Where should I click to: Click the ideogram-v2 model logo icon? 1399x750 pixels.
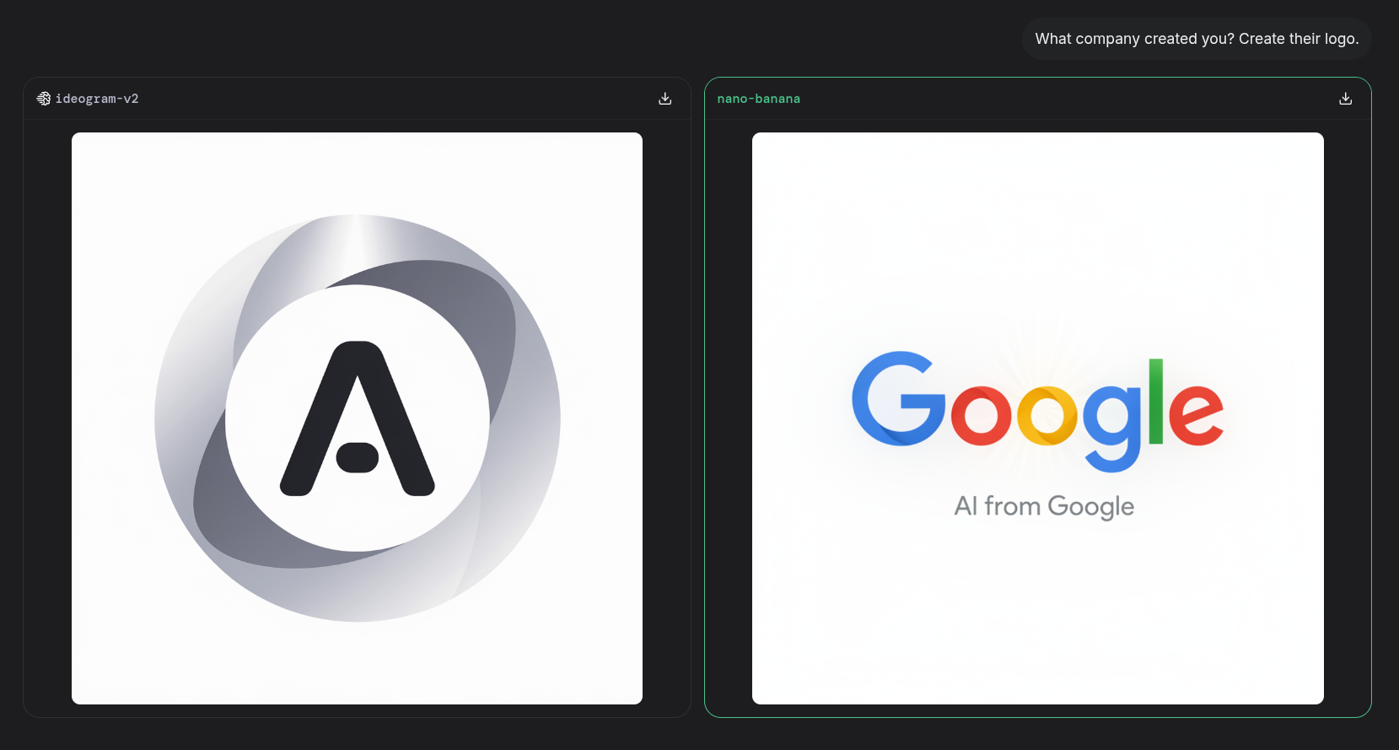(44, 99)
